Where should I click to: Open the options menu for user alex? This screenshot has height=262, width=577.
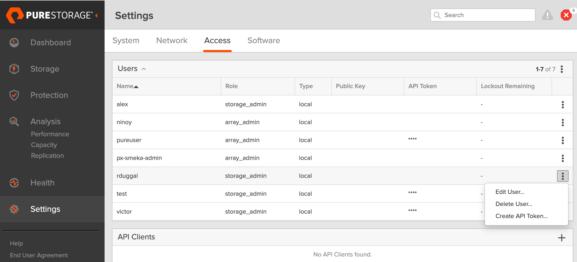click(563, 104)
